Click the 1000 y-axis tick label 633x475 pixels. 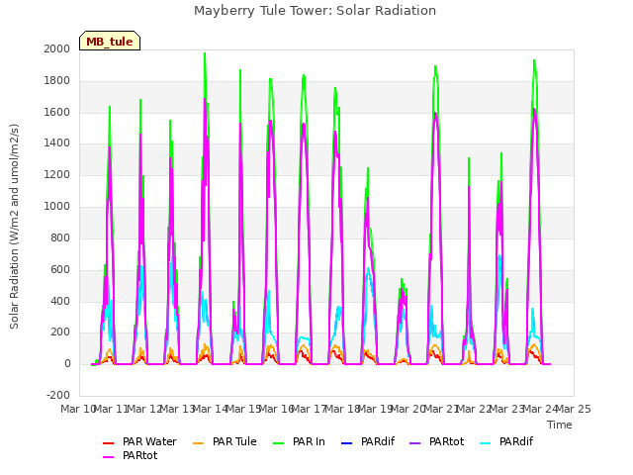(x=57, y=207)
